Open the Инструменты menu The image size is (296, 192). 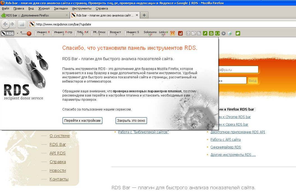(x=82, y=8)
